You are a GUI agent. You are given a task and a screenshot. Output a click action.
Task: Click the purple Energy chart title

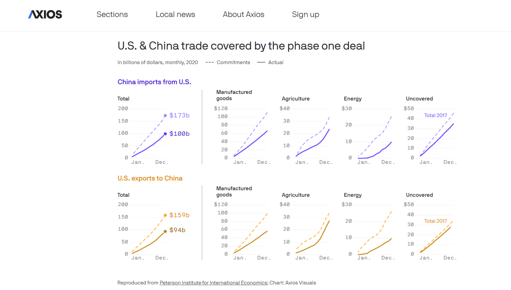352,99
